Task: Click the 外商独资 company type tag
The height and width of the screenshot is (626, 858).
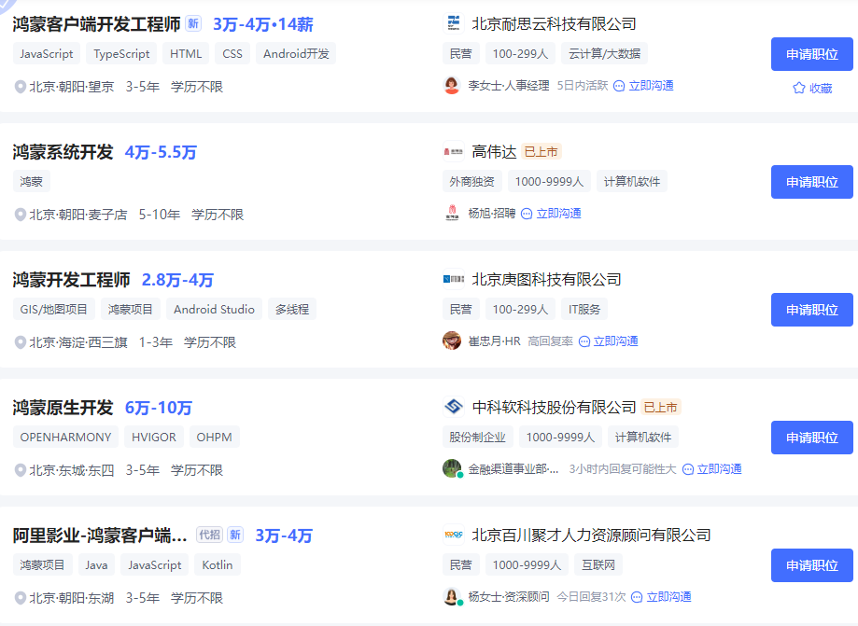Action: [471, 182]
